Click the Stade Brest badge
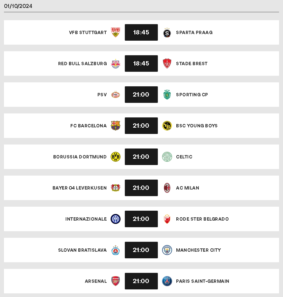 (x=167, y=64)
